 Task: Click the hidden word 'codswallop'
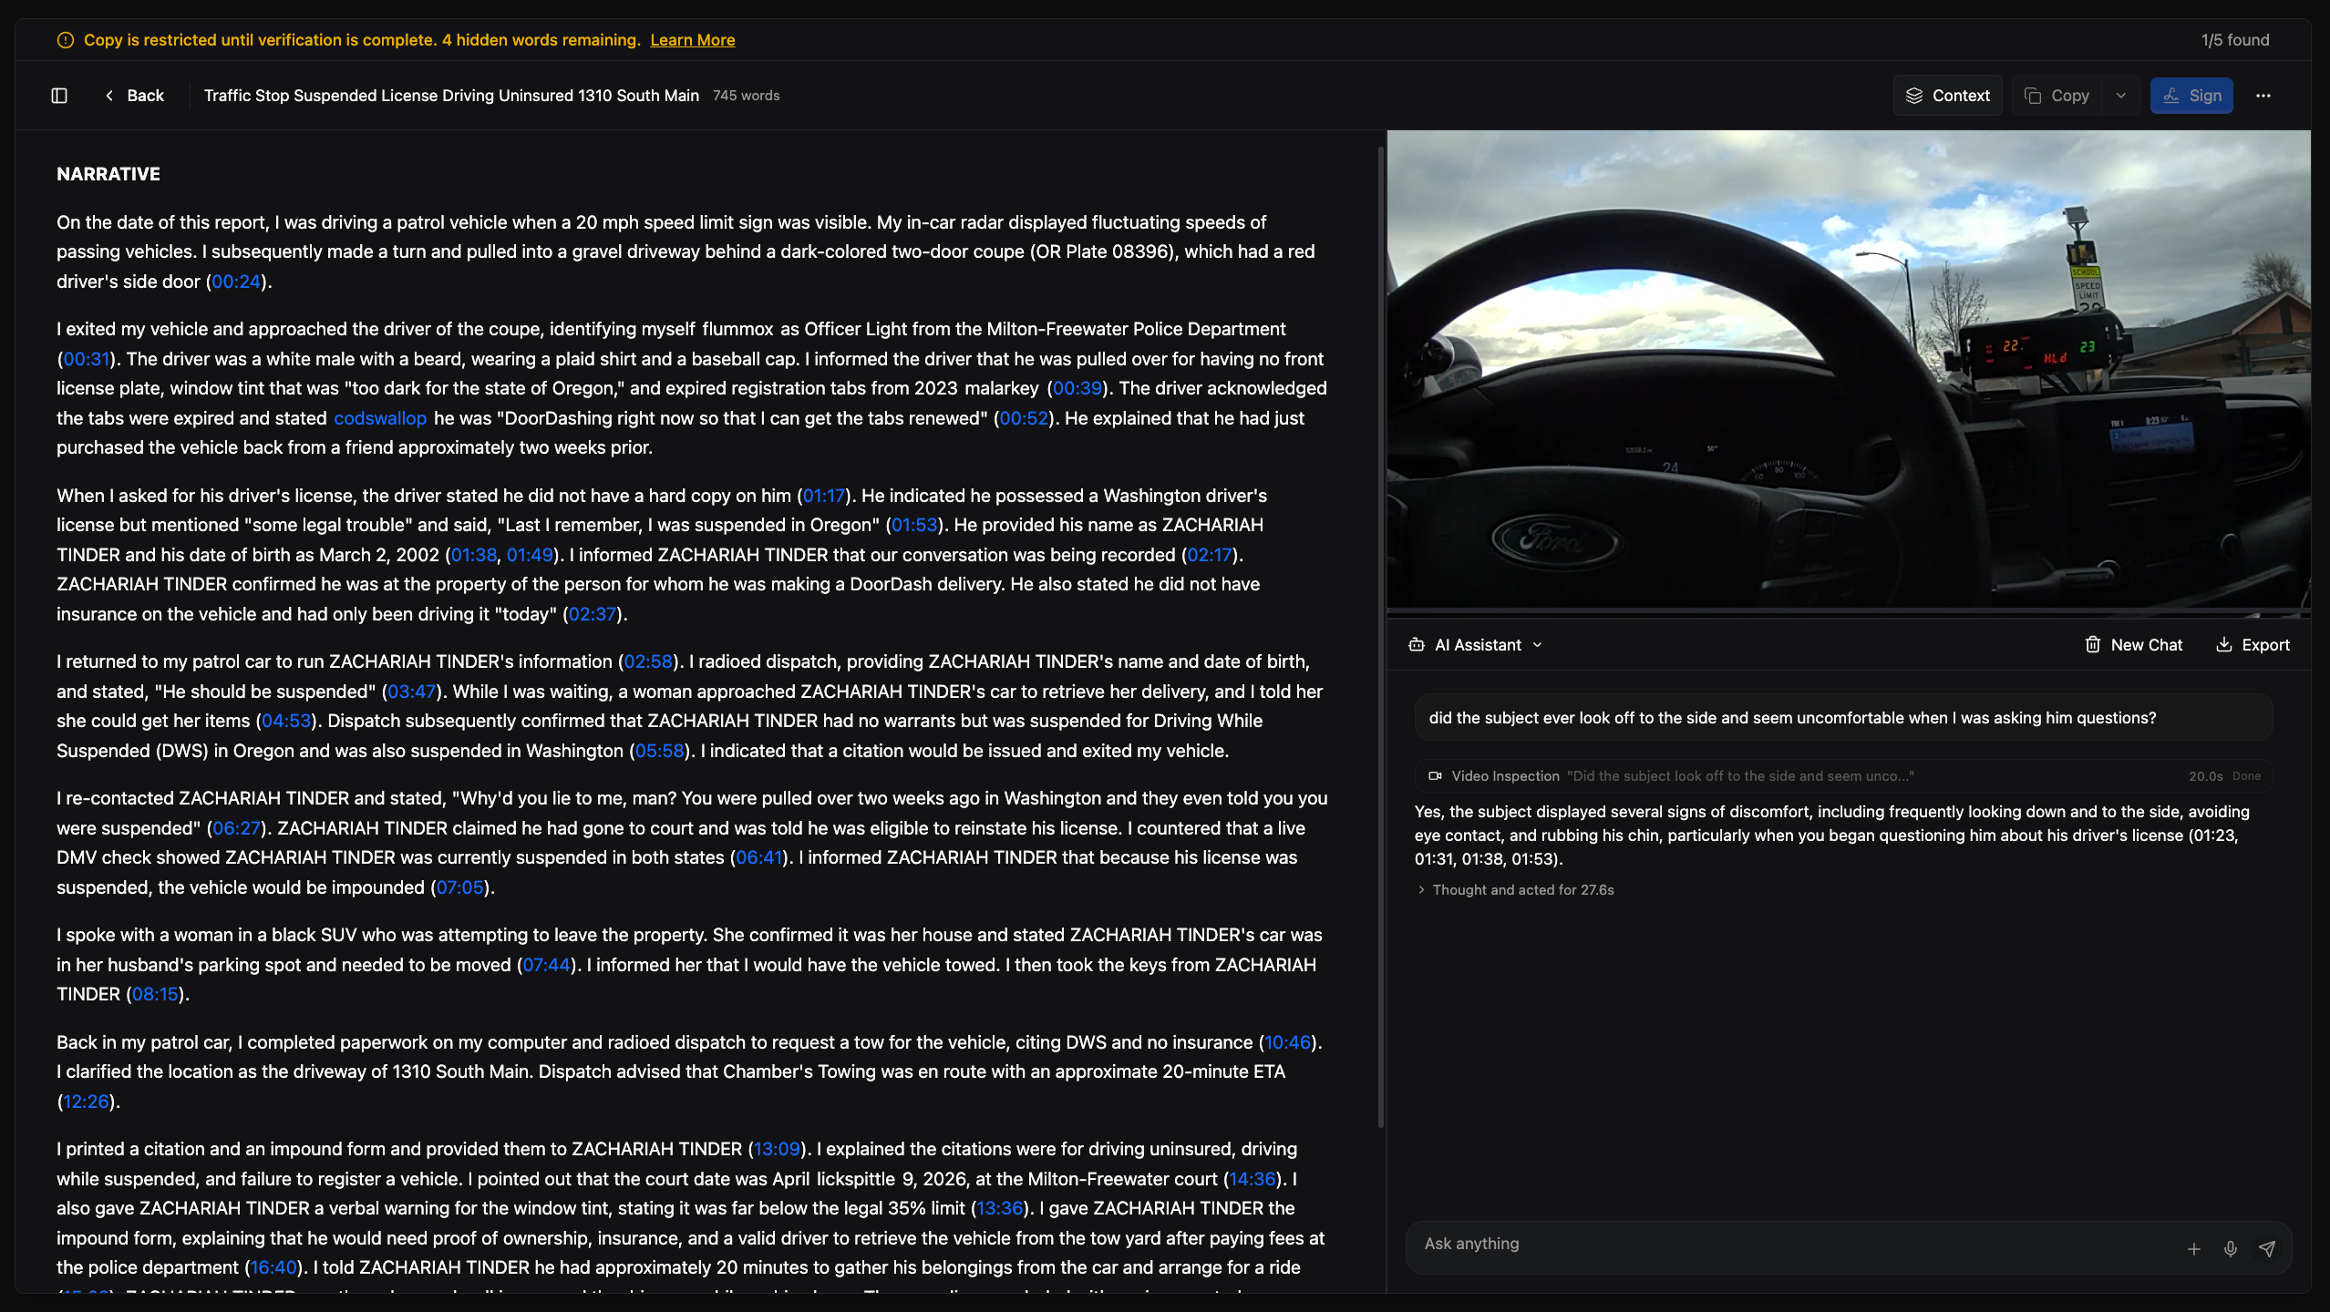(x=380, y=418)
